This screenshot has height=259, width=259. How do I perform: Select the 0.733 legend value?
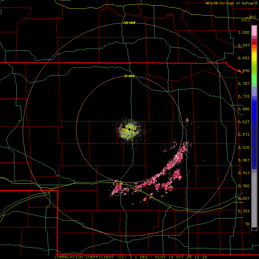244,96
